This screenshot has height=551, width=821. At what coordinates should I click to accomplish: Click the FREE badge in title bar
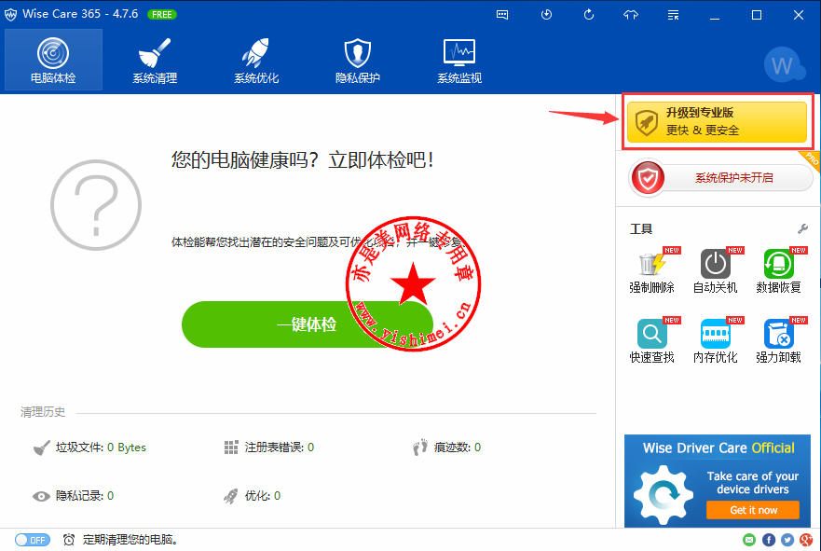(x=162, y=14)
